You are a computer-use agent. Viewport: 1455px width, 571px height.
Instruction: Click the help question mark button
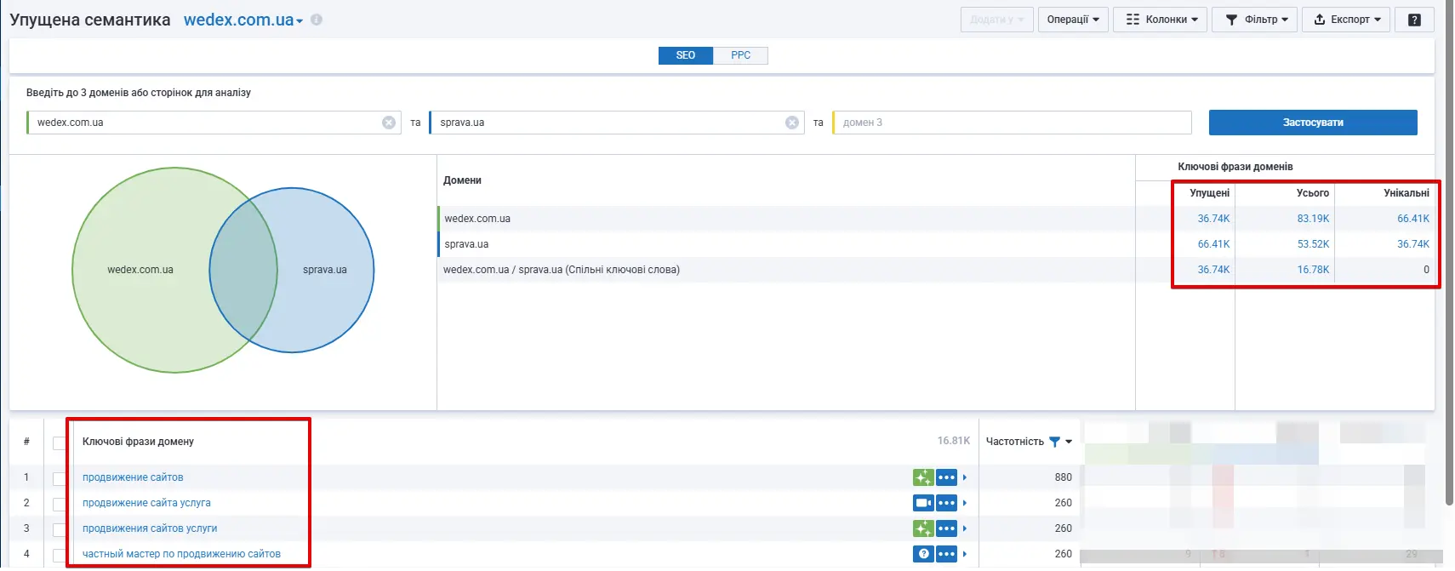click(x=1414, y=20)
